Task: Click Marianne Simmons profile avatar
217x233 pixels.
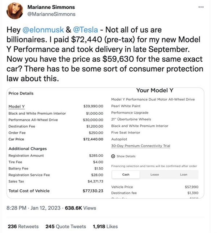Action: tap(16, 12)
